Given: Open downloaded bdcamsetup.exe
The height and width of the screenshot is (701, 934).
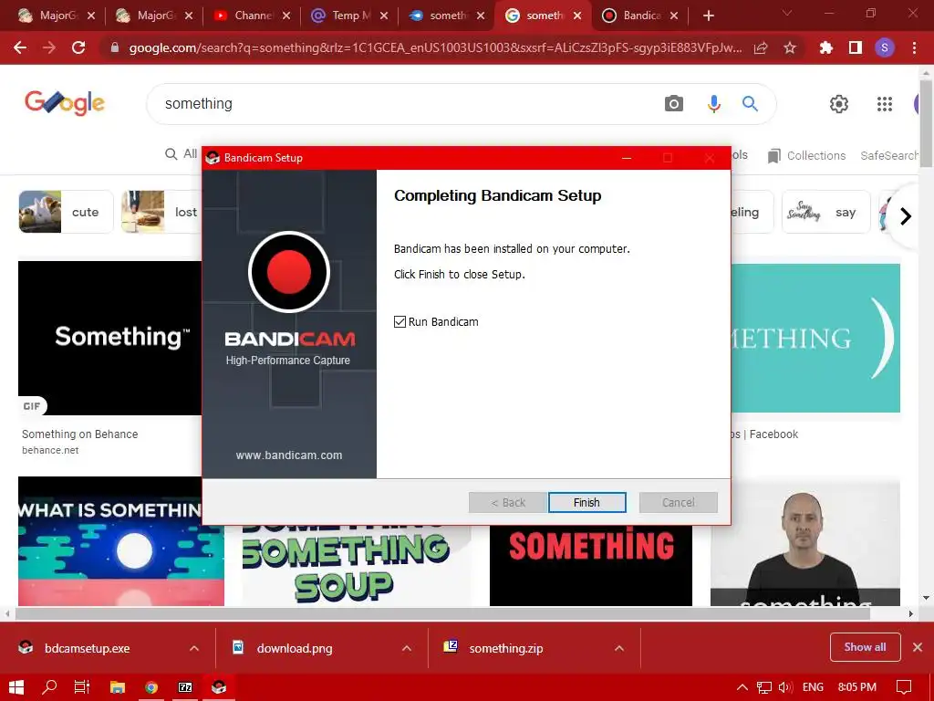Looking at the screenshot, I should click(87, 648).
